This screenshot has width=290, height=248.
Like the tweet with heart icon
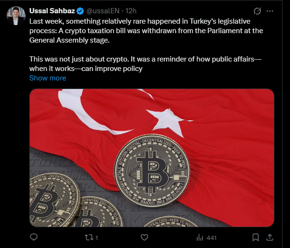pos(145,237)
